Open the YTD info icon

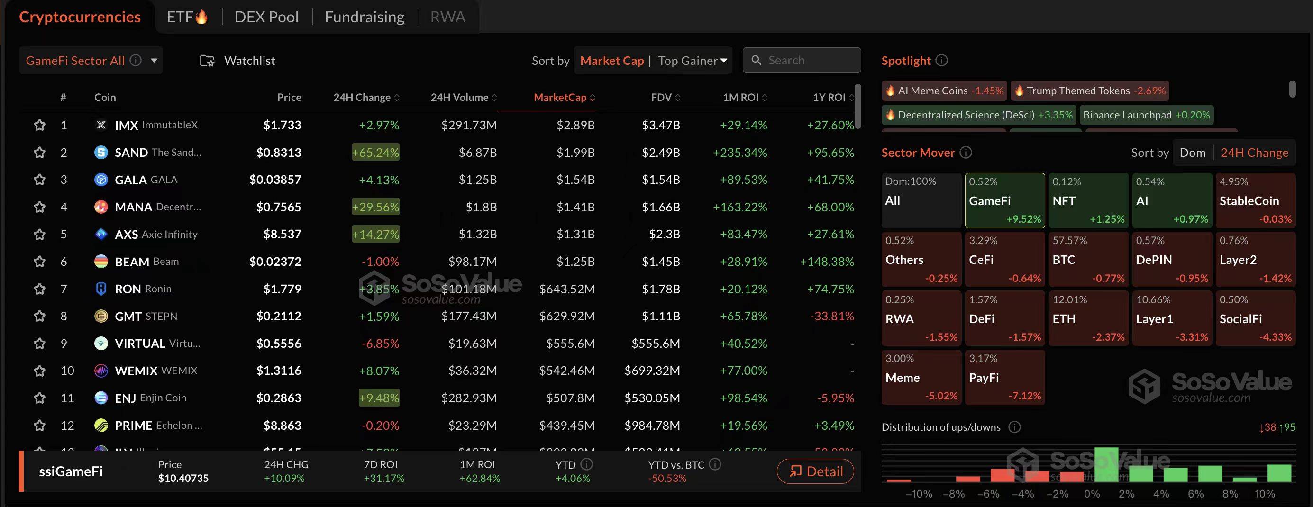587,464
